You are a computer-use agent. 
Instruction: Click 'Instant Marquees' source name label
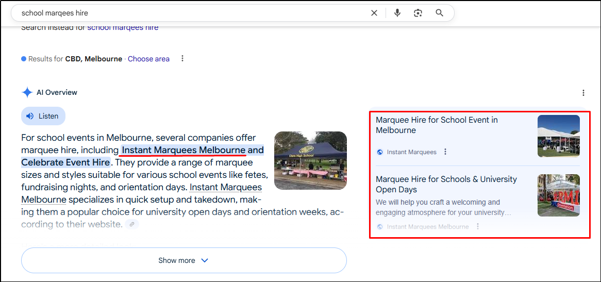coord(412,152)
